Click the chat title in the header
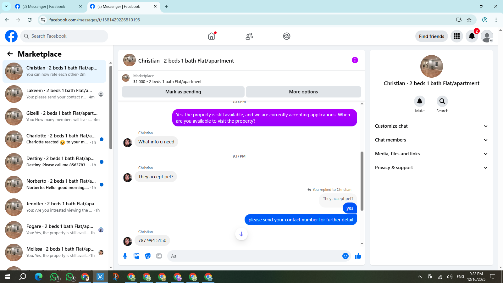The height and width of the screenshot is (283, 503). point(186,61)
